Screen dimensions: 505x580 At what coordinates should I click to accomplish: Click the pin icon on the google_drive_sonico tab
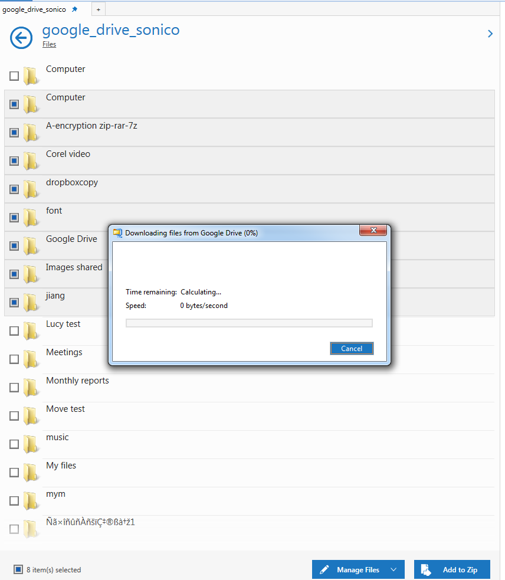(x=75, y=9)
